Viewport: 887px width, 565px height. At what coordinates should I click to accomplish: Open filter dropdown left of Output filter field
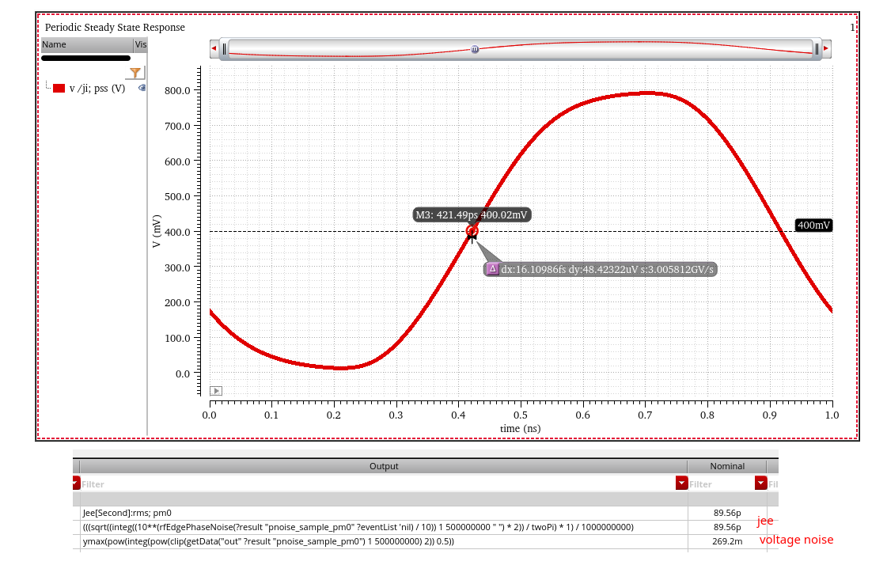[x=76, y=483]
